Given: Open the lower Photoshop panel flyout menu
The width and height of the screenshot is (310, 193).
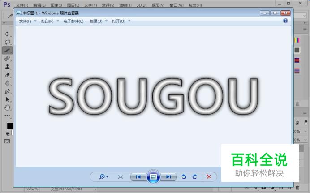Looking at the screenshot, I should [x=305, y=112].
